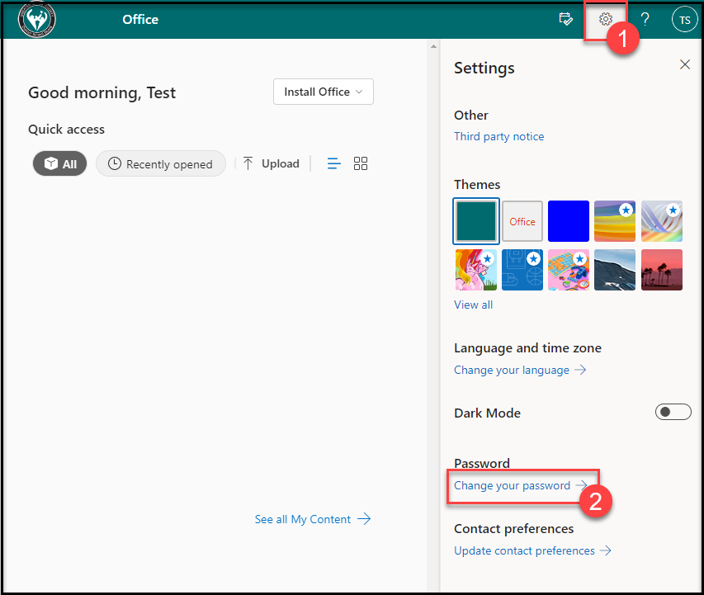
Task: Click the Help question mark icon
Action: (645, 19)
